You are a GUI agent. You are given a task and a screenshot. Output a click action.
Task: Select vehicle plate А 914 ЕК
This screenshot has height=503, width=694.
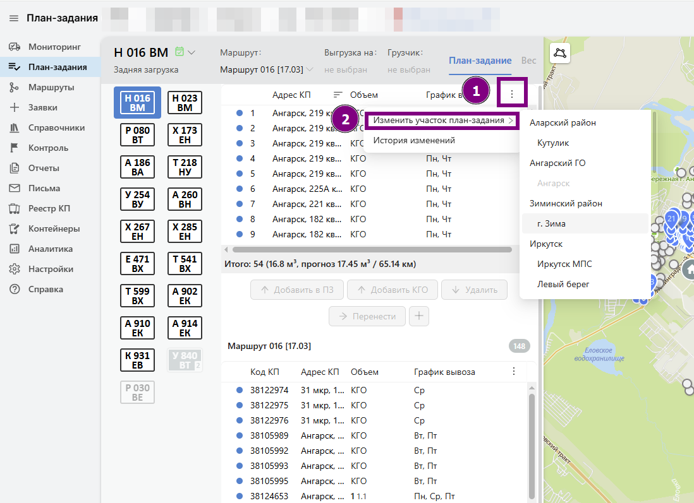click(185, 328)
